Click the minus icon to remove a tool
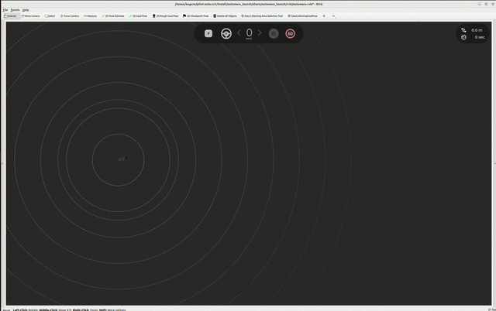Image resolution: width=496 pixels, height=311 pixels. click(x=333, y=15)
